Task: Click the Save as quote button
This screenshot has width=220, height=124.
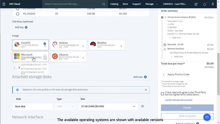Action: click(187, 116)
